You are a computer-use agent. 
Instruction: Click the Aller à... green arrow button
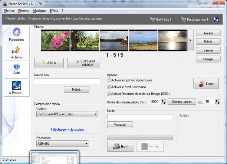click(x=49, y=63)
